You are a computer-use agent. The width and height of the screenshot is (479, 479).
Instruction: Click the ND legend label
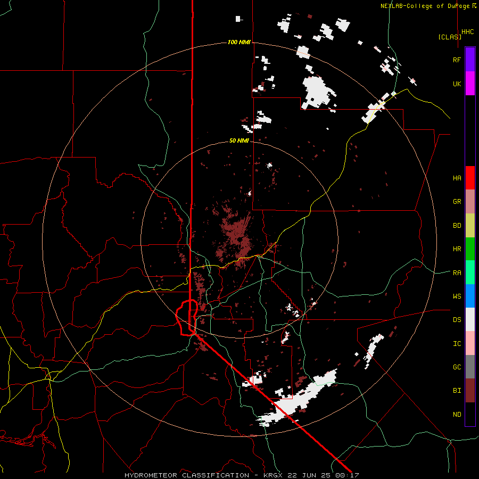click(457, 415)
